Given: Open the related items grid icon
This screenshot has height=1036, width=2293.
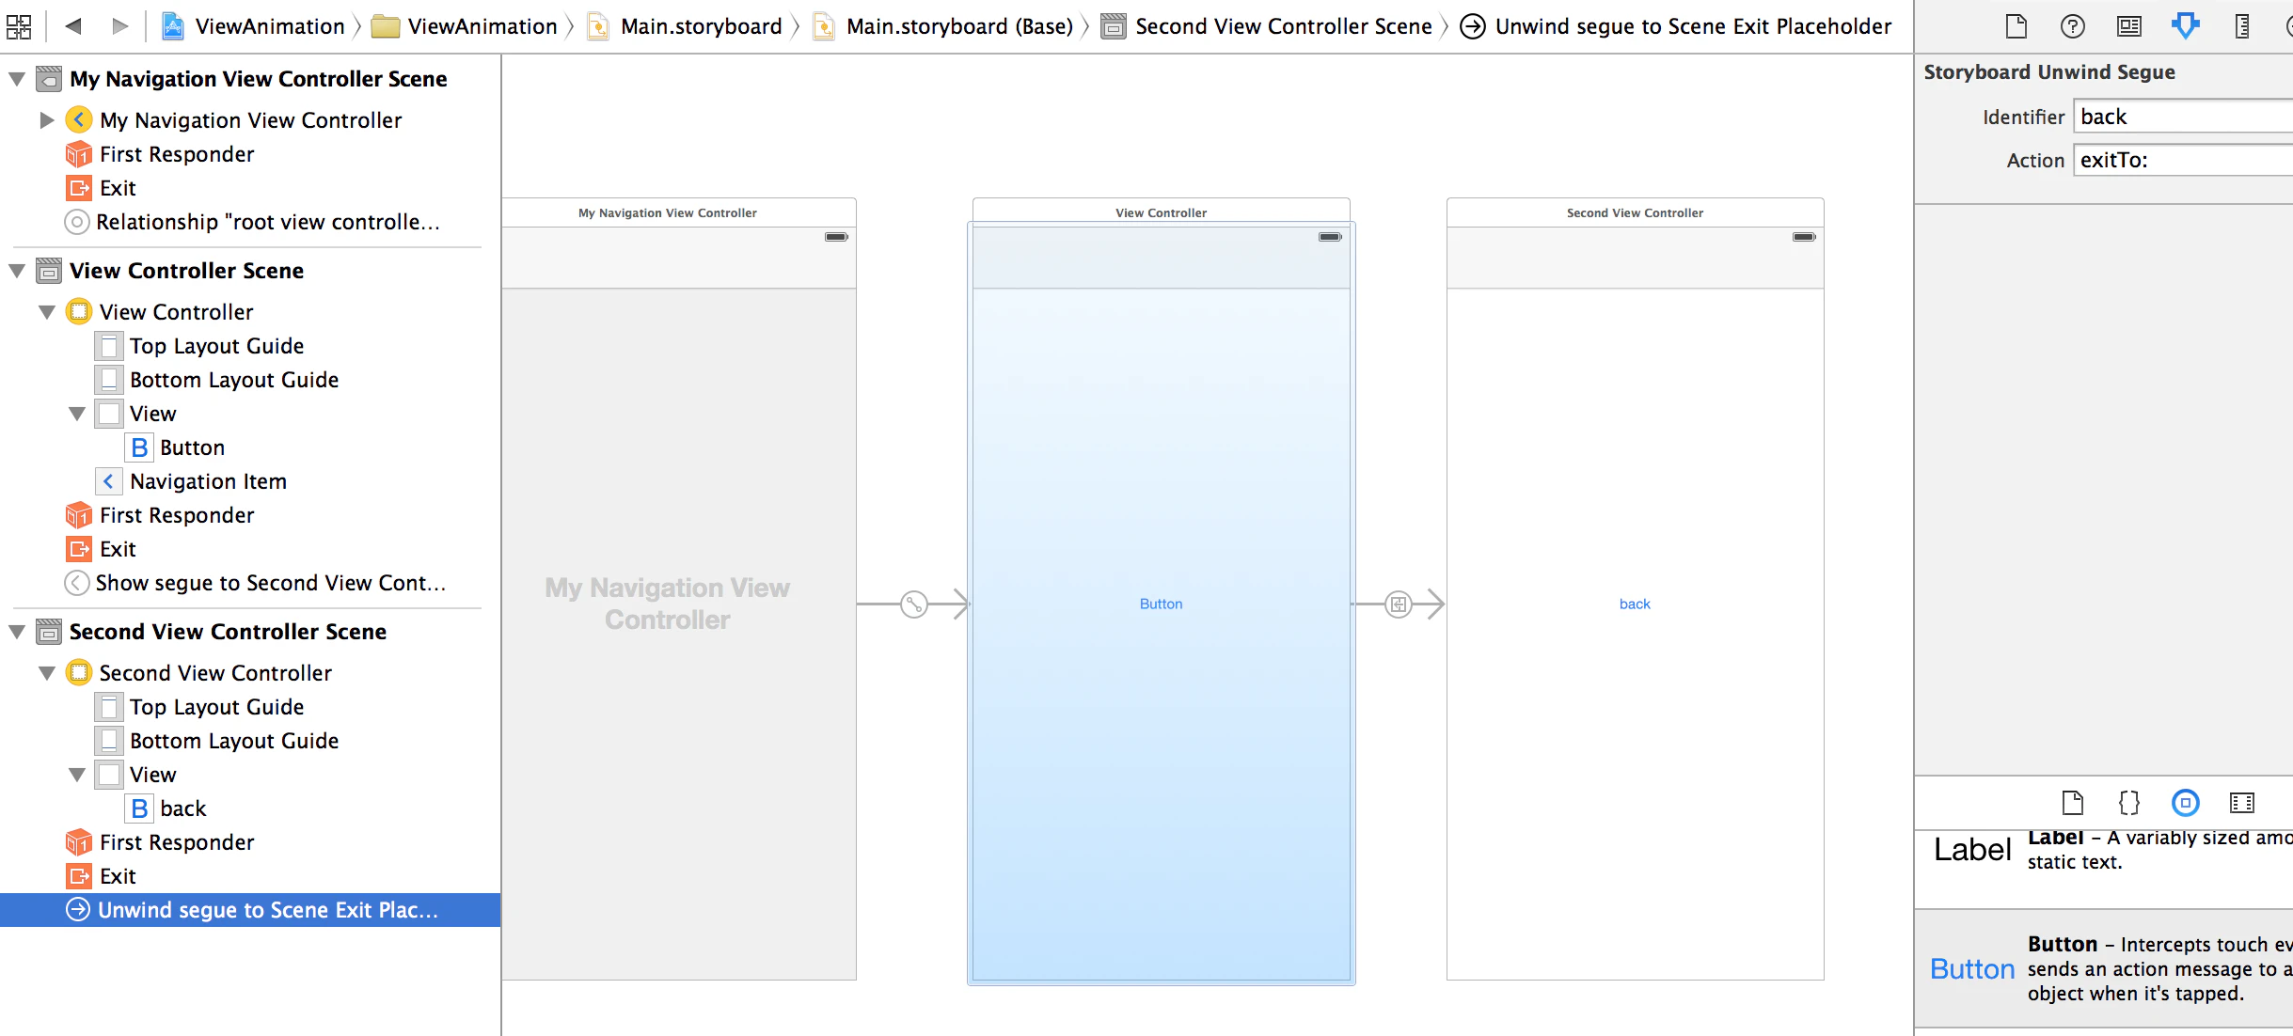Looking at the screenshot, I should (19, 26).
